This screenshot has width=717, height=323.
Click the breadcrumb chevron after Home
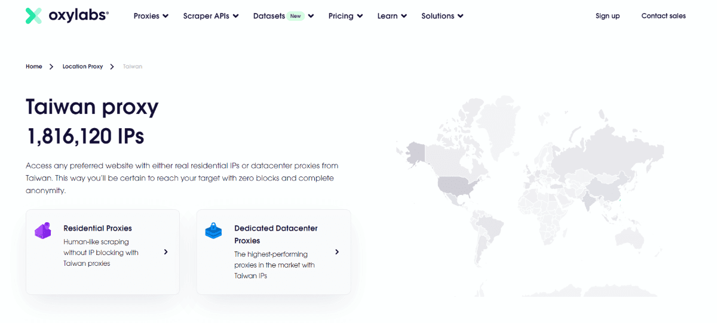coord(52,67)
